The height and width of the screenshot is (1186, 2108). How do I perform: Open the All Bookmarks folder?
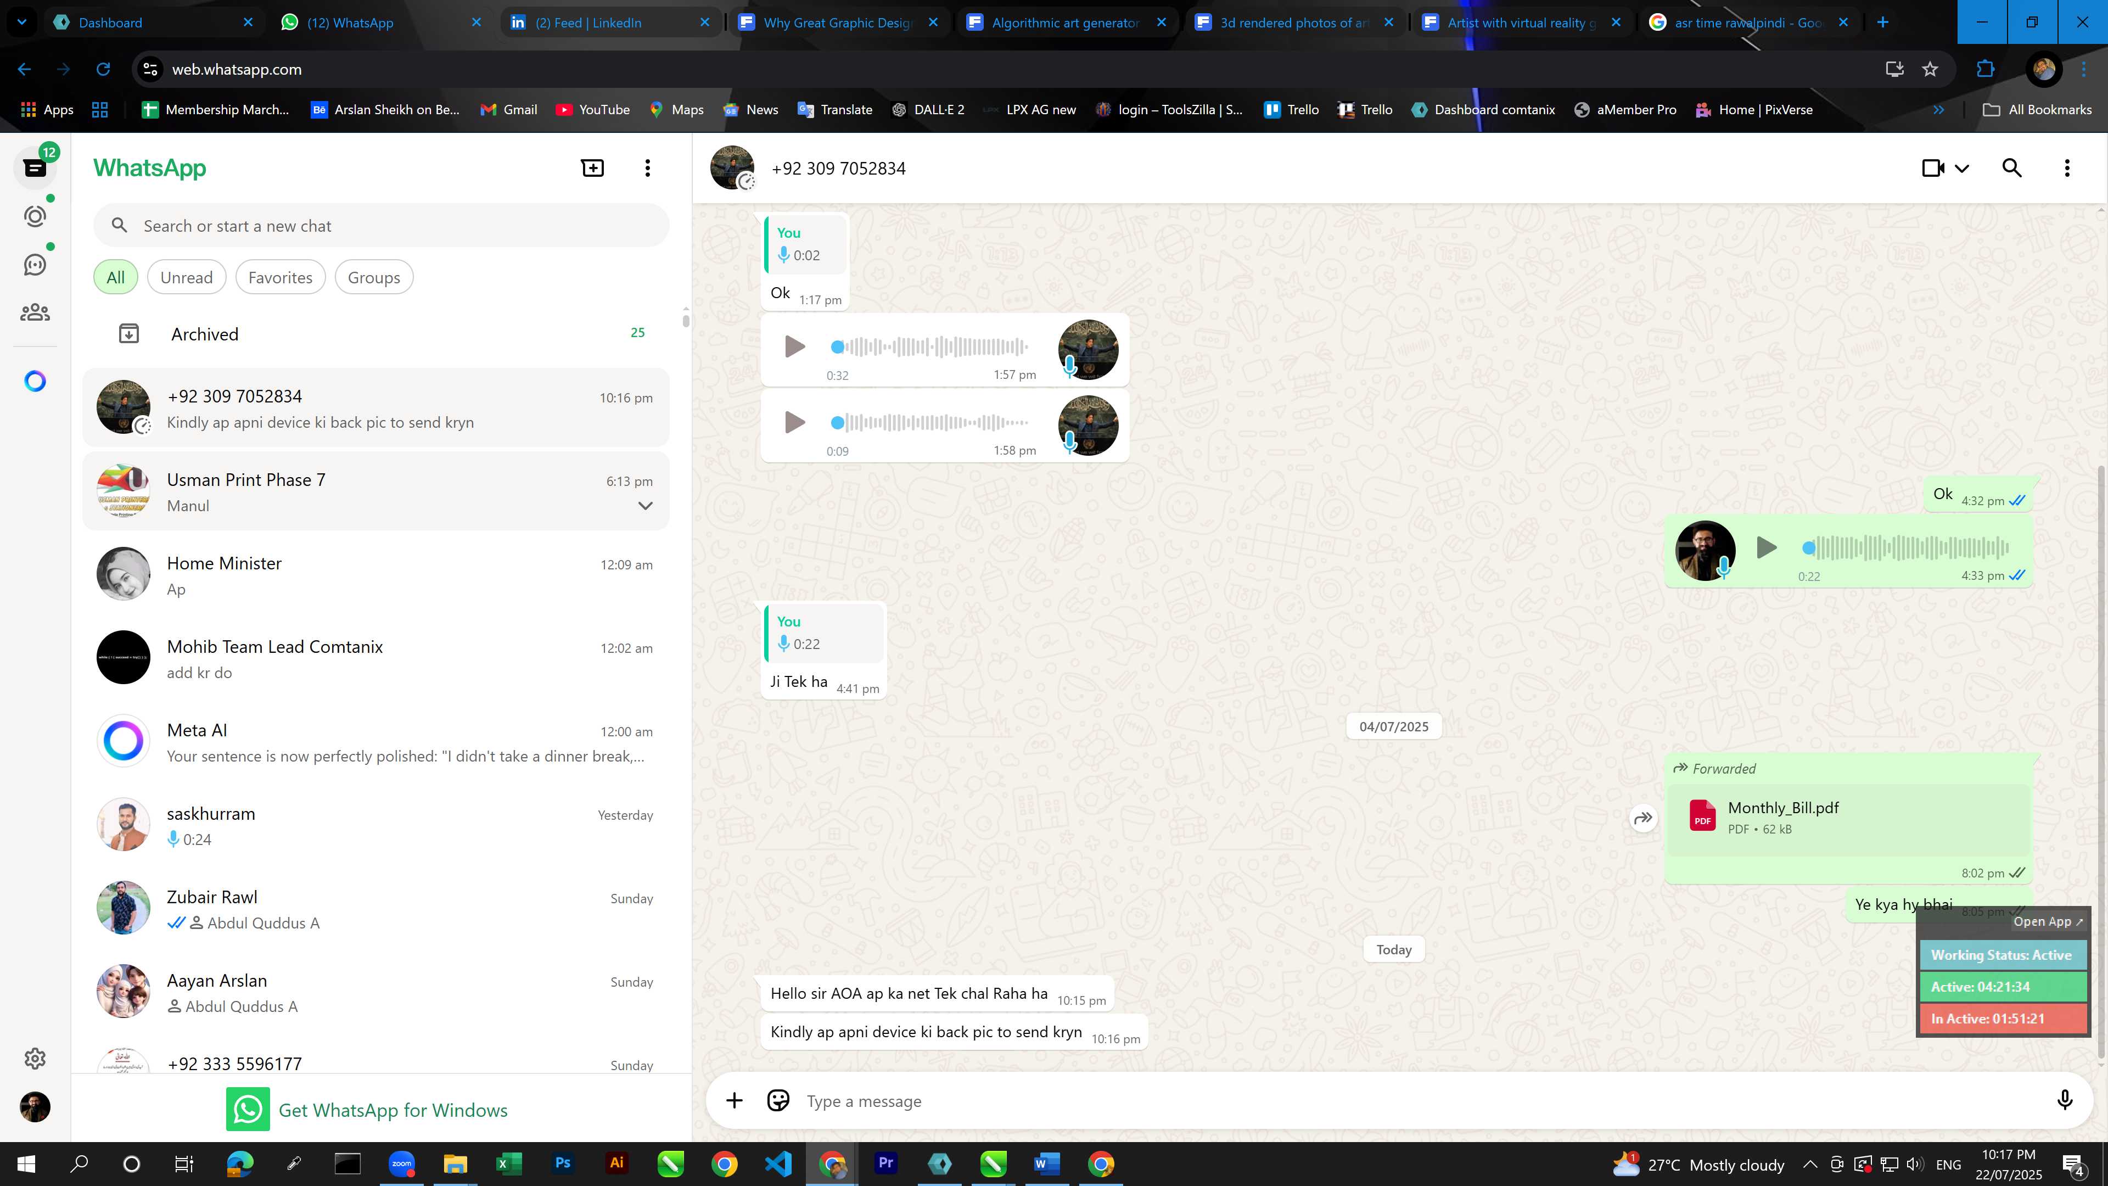click(x=2037, y=110)
